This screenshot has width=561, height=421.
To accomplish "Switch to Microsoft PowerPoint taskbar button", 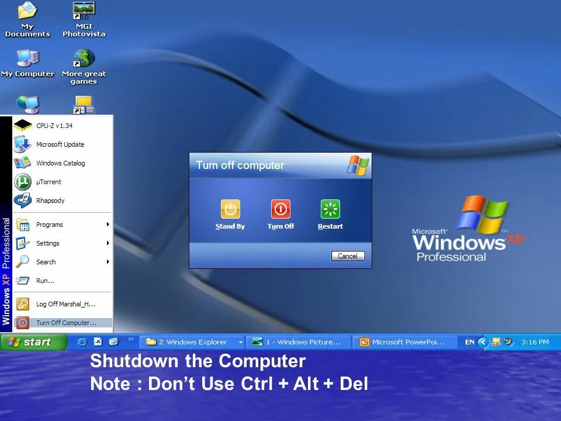I will pyautogui.click(x=405, y=342).
